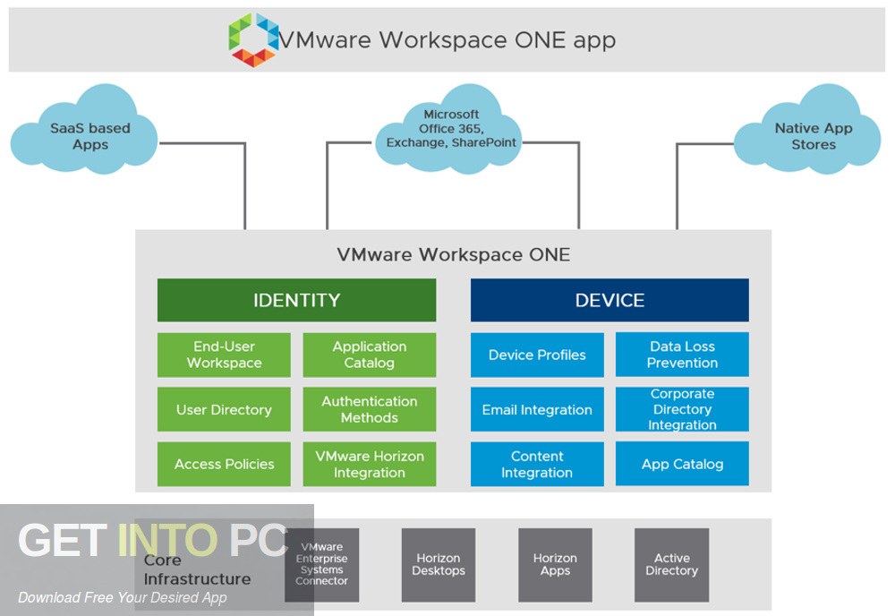The height and width of the screenshot is (616, 895).
Task: Open the Data Loss Prevention tile
Action: coord(682,355)
